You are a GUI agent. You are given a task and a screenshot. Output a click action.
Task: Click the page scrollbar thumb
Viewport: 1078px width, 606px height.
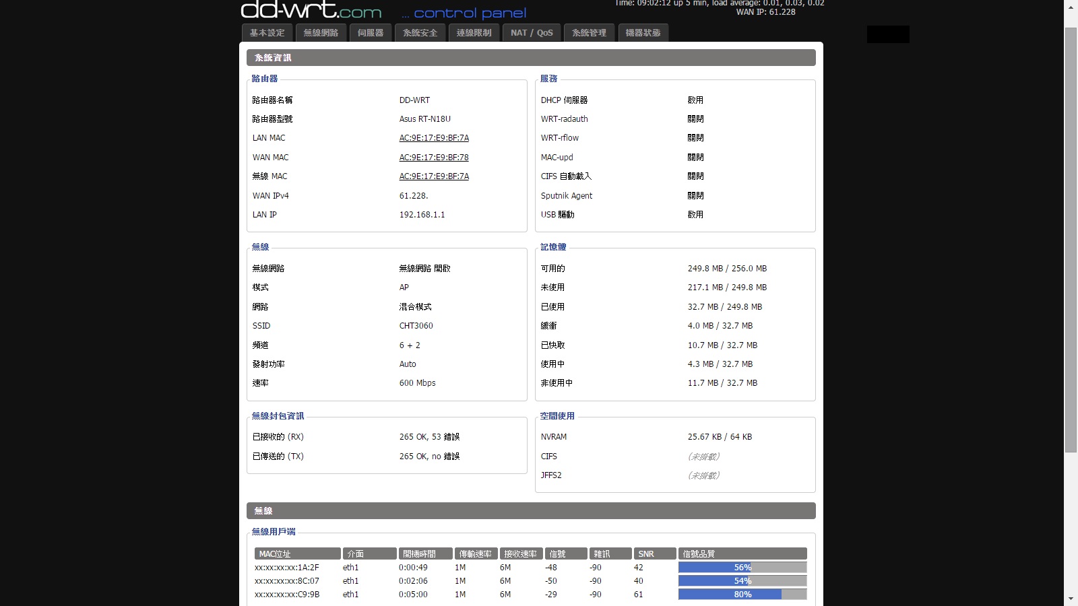coord(1071,239)
